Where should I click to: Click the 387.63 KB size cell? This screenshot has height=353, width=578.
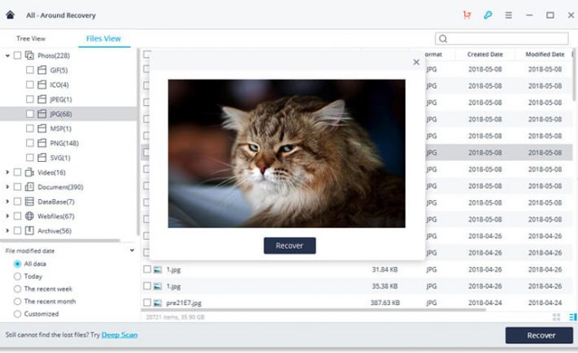click(385, 303)
